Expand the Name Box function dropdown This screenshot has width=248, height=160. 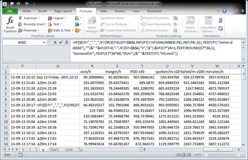pos(44,42)
